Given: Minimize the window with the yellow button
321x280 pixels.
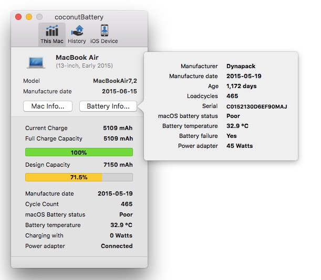Looking at the screenshot, I should pos(29,17).
